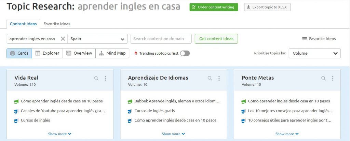
Task: Switch to the Mind Map view
Action: pyautogui.click(x=112, y=53)
